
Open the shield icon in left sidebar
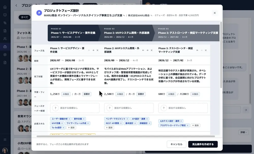(x=5, y=15)
